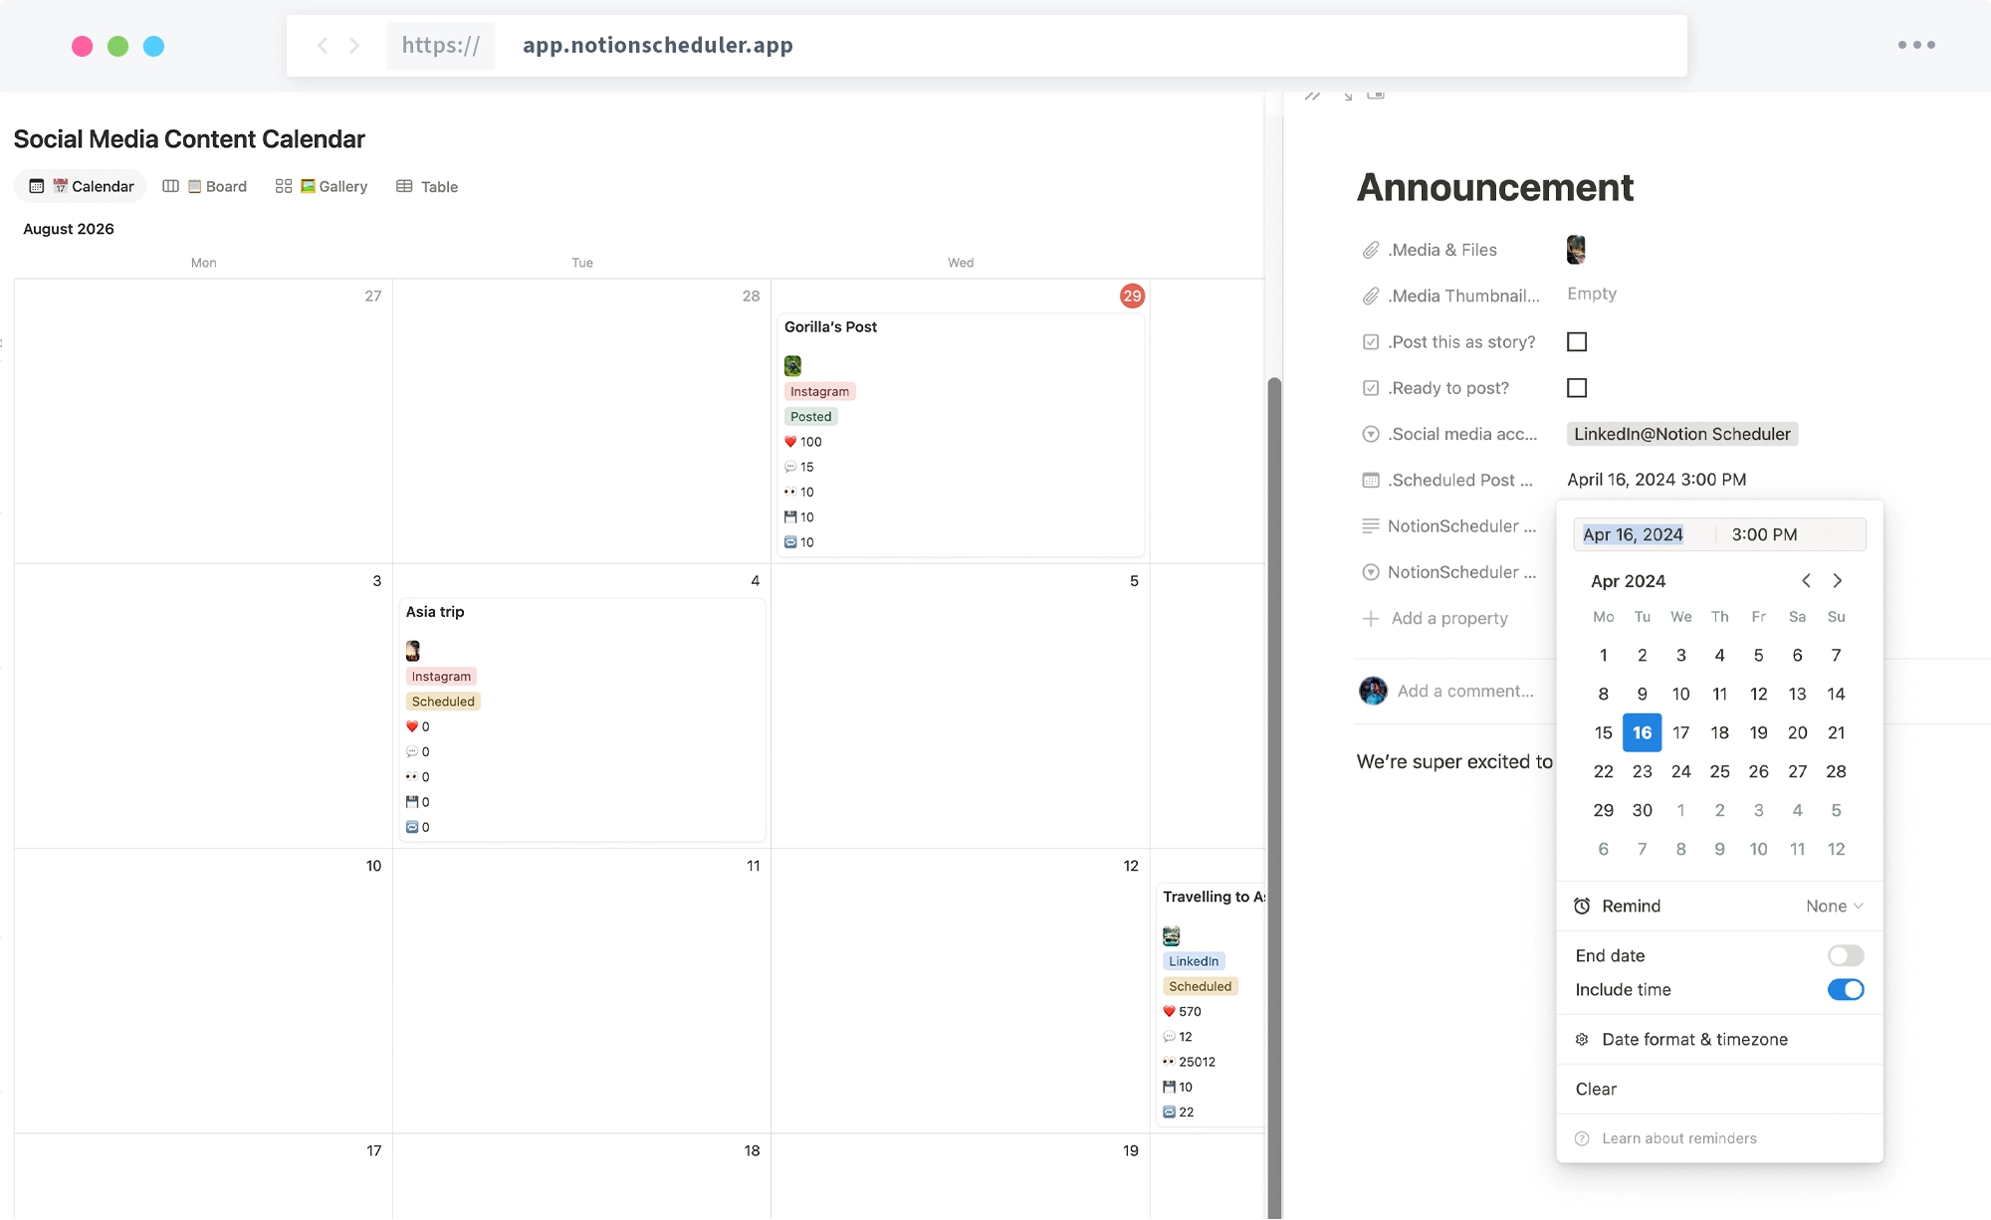Image resolution: width=1991 pixels, height=1220 pixels.
Task: Click the NotionScheduler select property icon
Action: 1371,572
